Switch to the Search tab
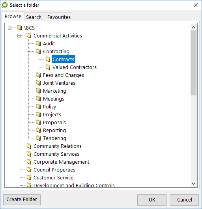The image size is (202, 209). coord(34,17)
